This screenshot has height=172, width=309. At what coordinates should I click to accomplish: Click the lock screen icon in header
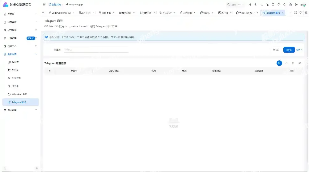click(x=290, y=5)
